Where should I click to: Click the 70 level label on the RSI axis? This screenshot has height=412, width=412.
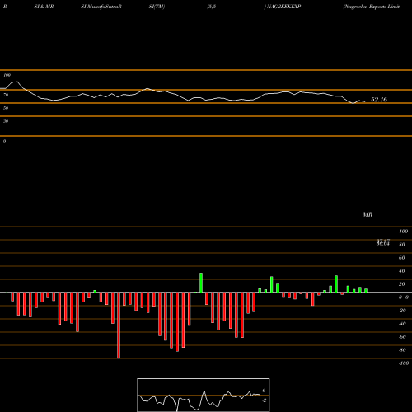[6, 95]
